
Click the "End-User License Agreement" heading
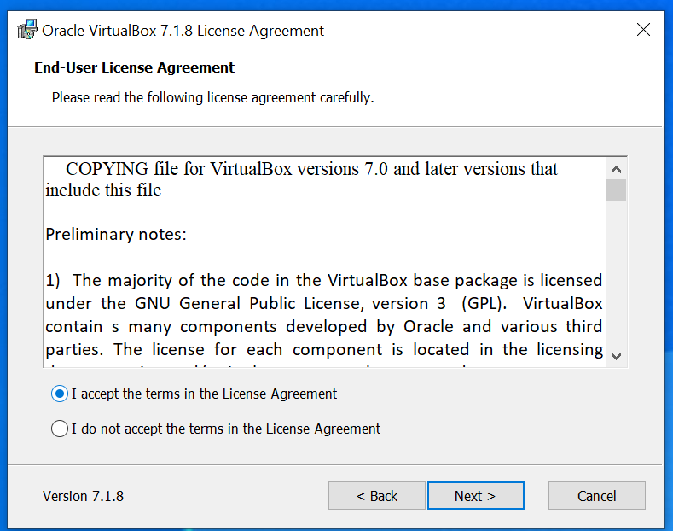tap(134, 67)
